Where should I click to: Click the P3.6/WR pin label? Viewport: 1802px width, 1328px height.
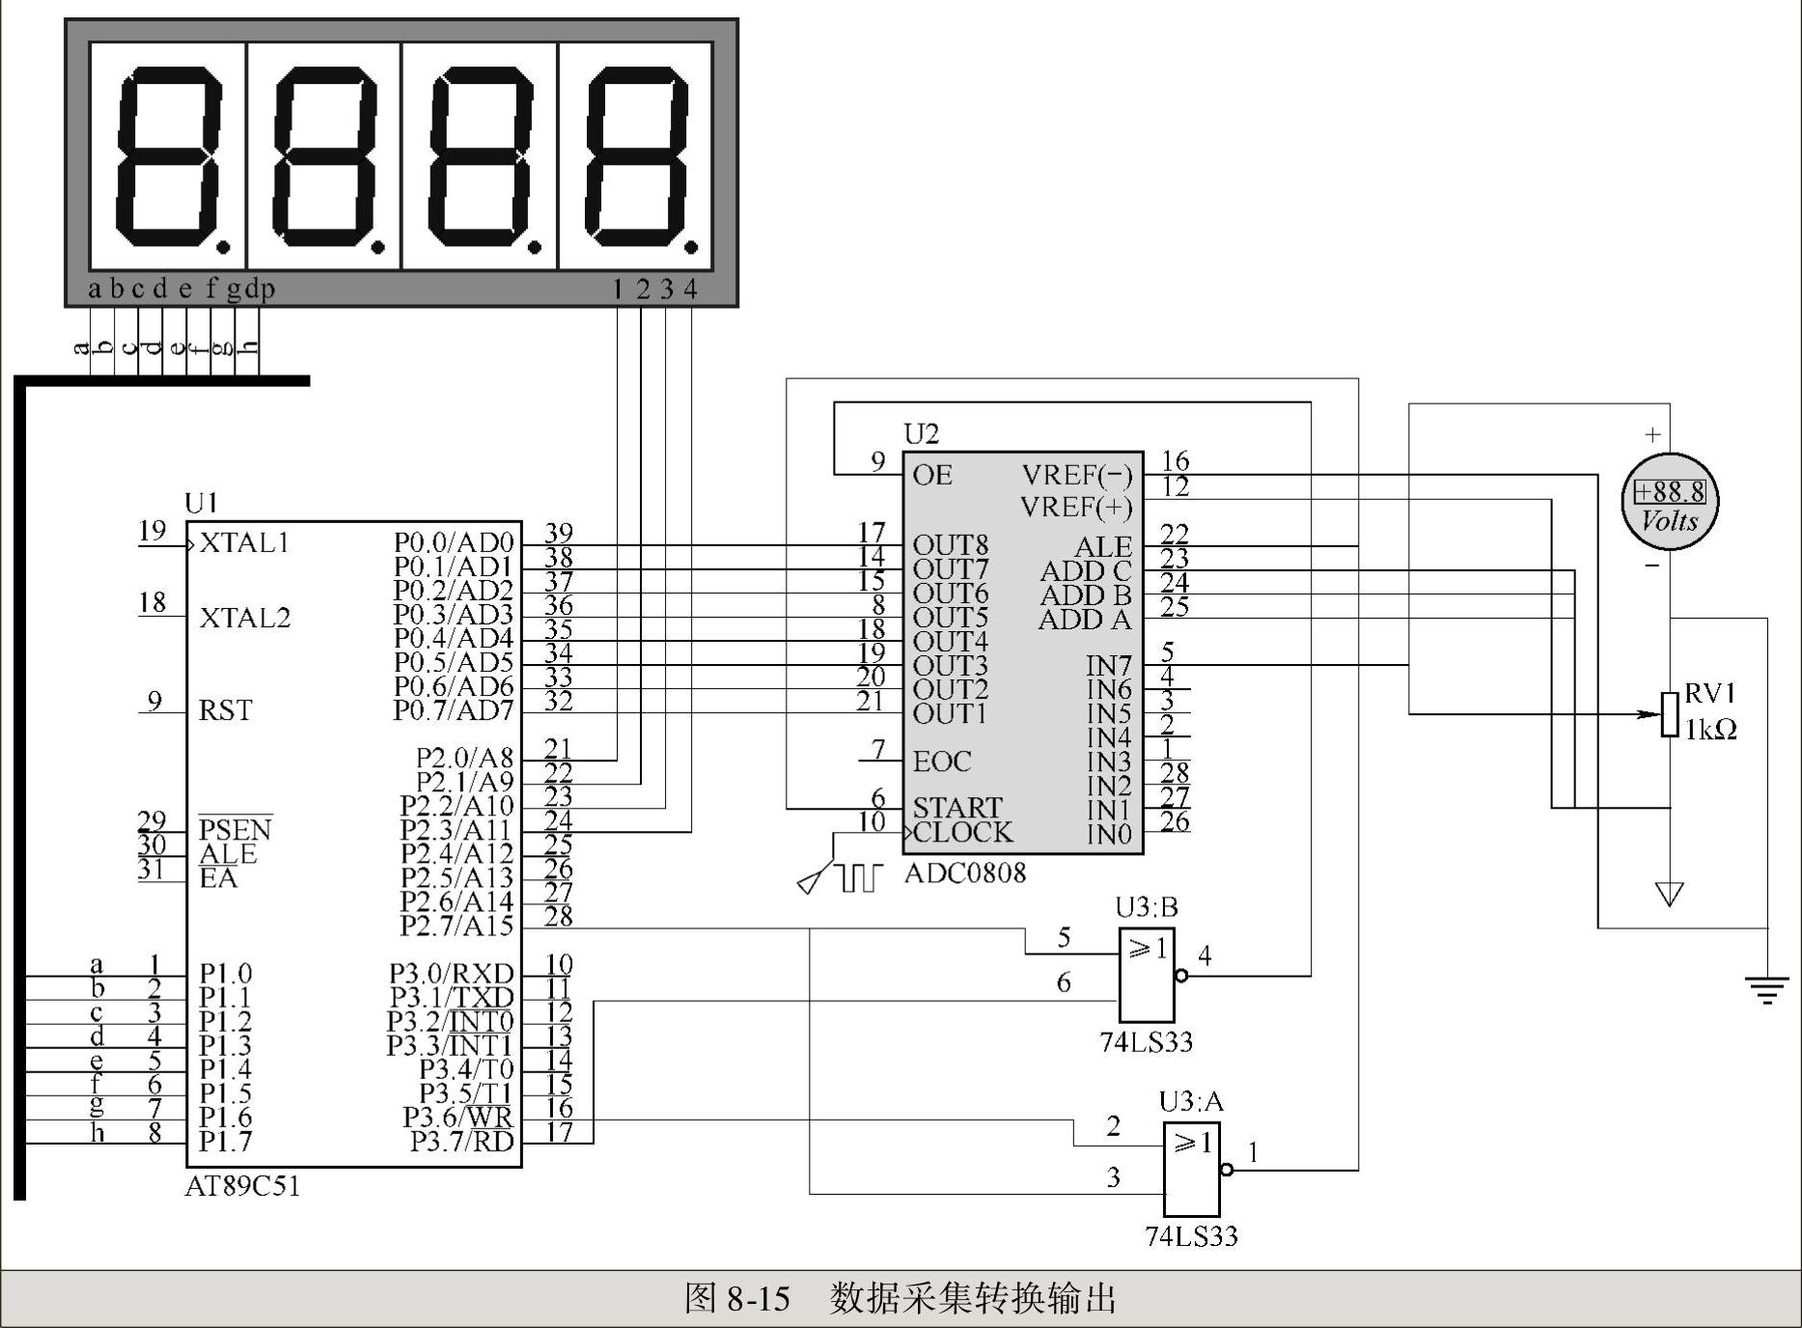458,1118
